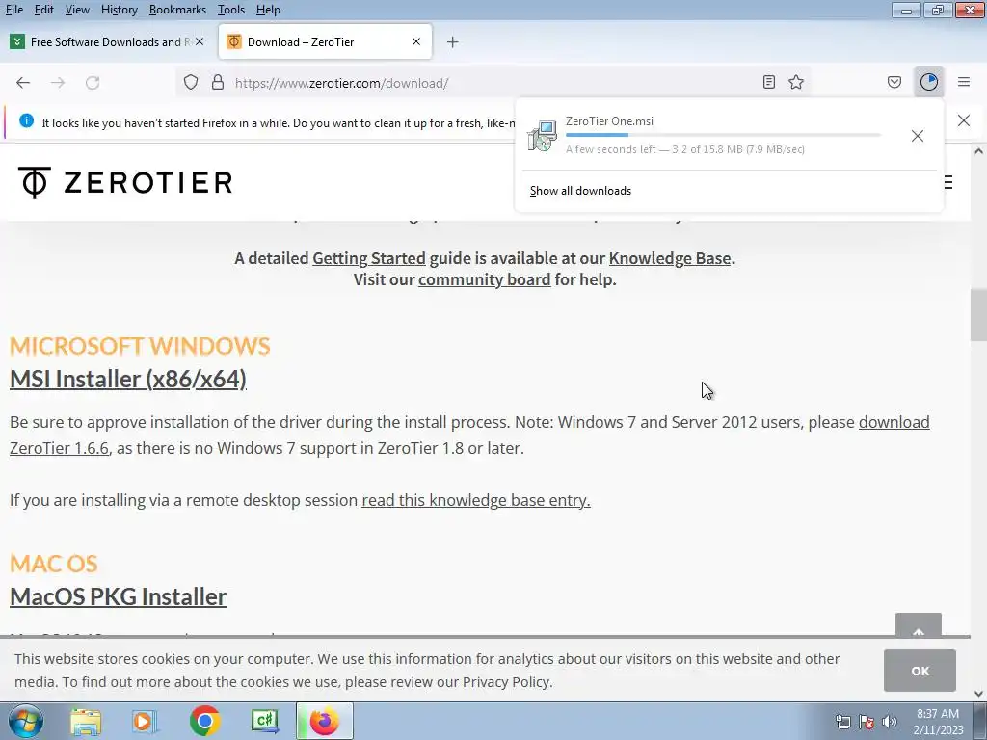Screen dimensions: 987x740
Task: Download the MSI Installer (x86/x64)
Action: click(128, 379)
